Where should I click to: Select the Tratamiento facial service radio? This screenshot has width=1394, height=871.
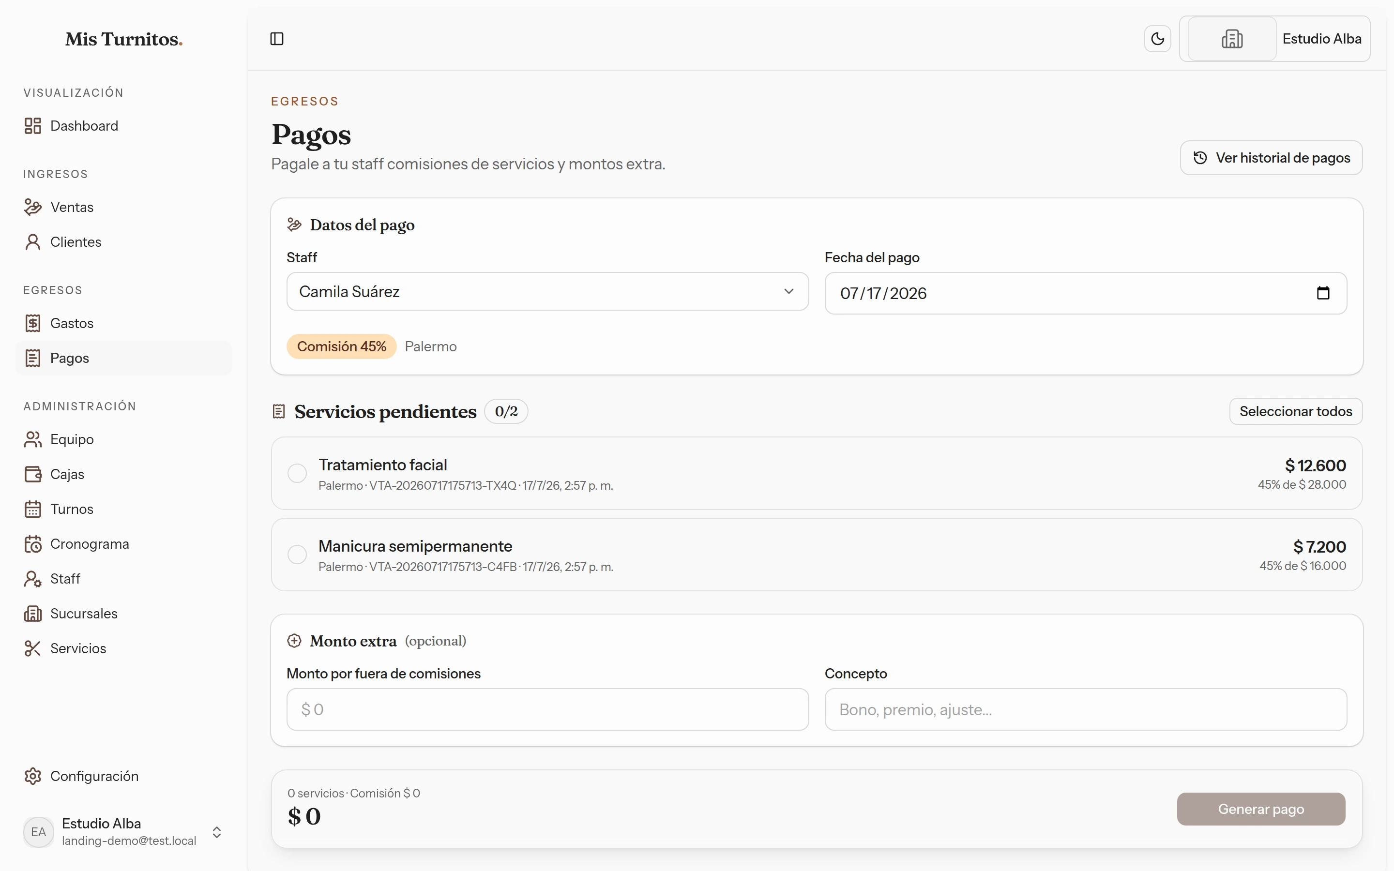297,474
